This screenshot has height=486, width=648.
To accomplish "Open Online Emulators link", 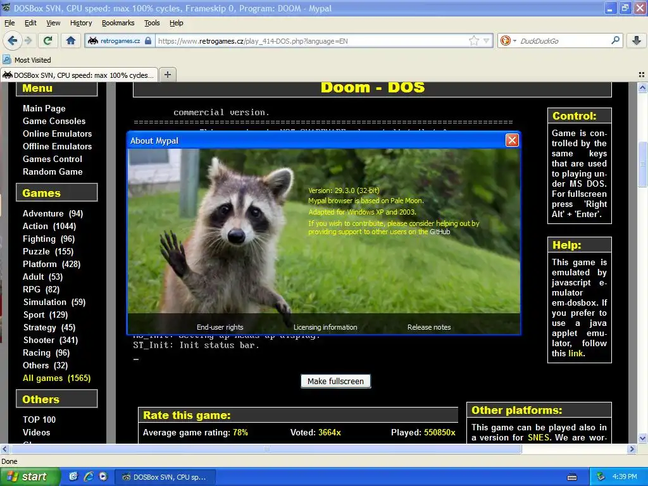I will 58,134.
